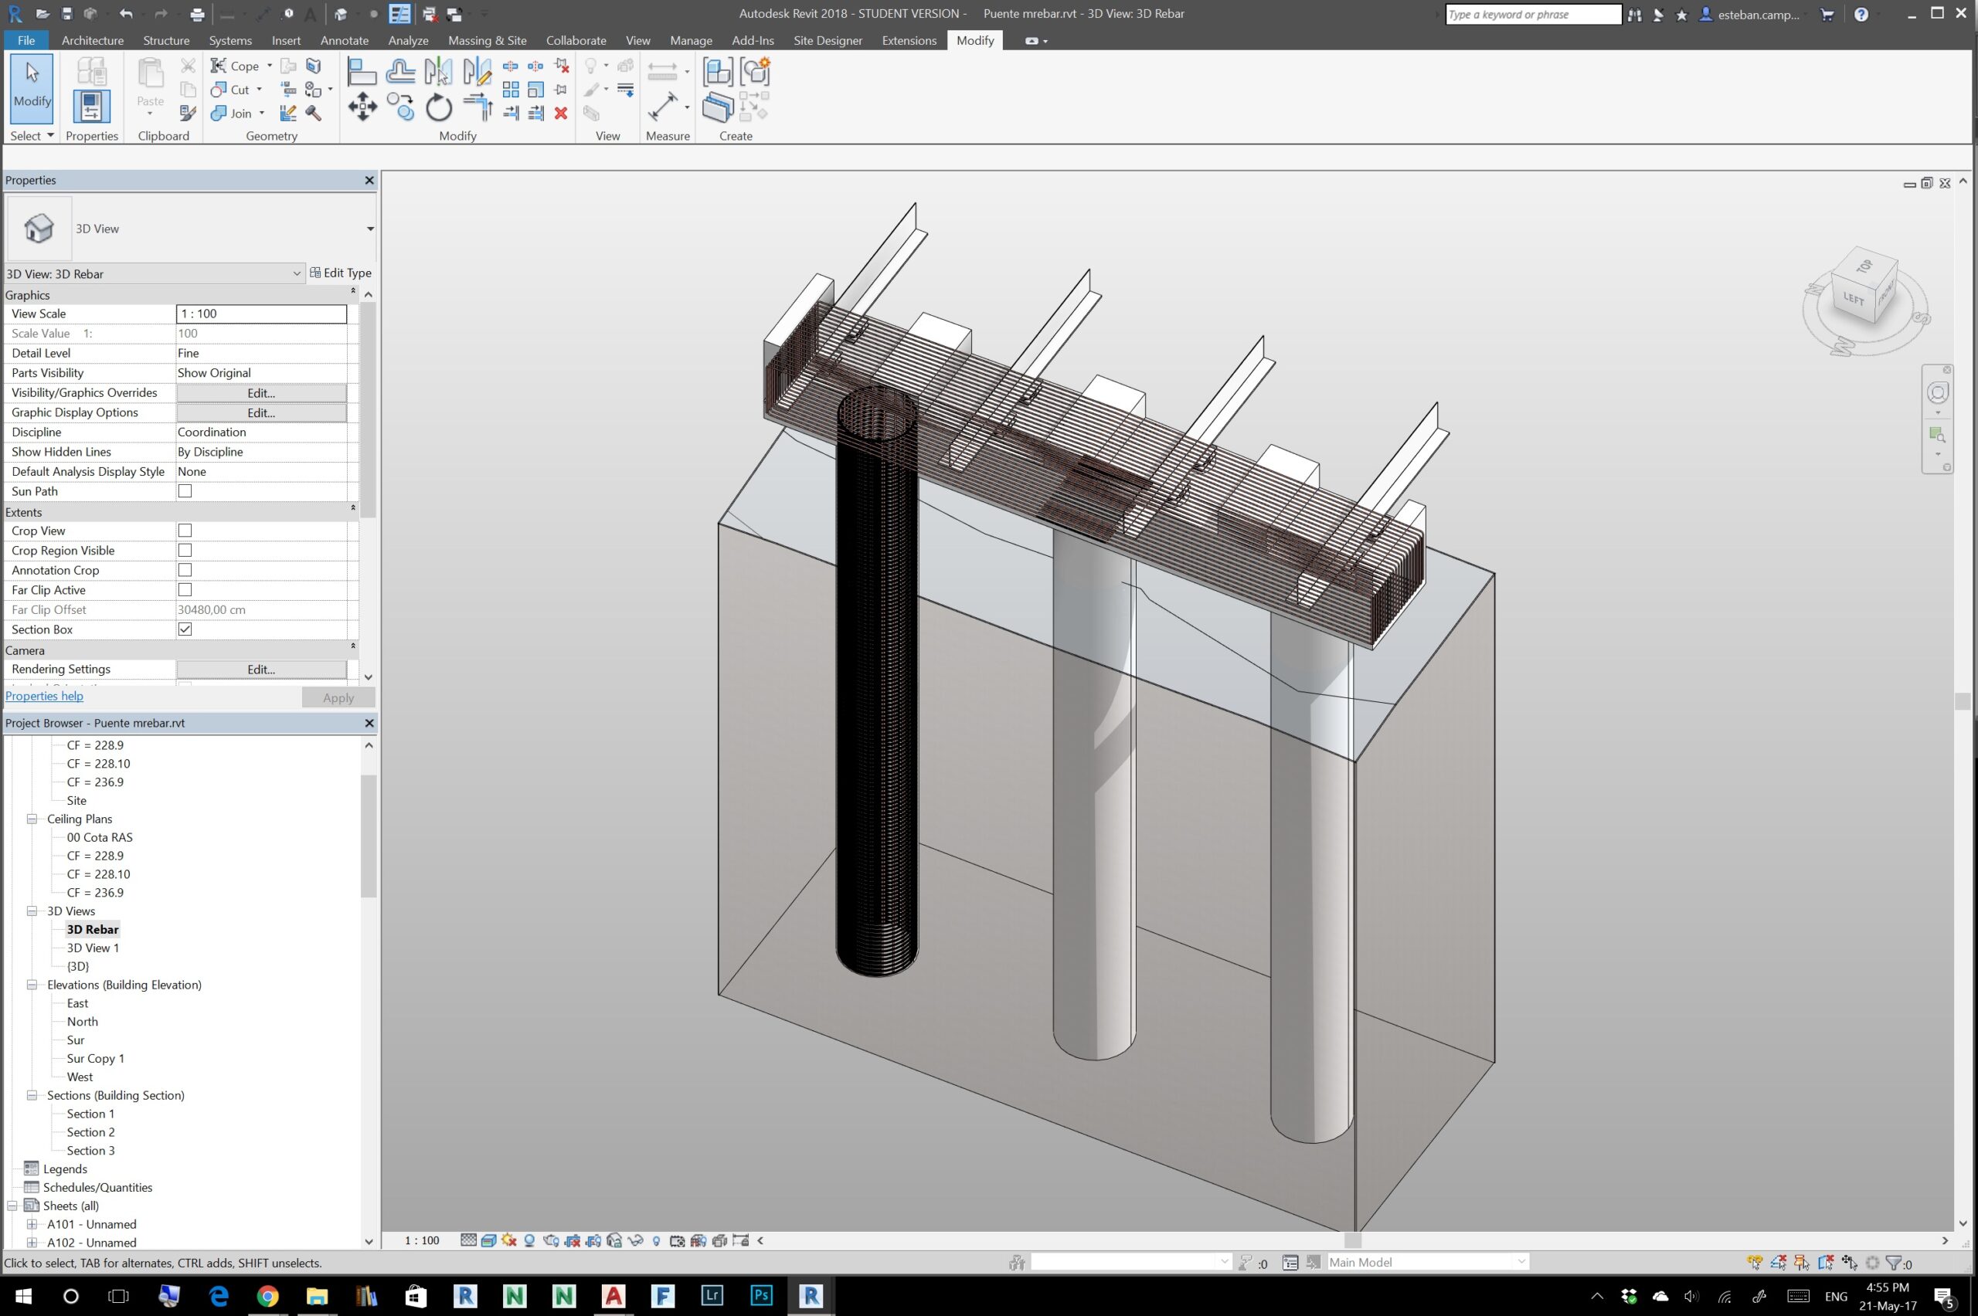Click the red Delete X icon
Screen dimensions: 1978x1316
[561, 113]
